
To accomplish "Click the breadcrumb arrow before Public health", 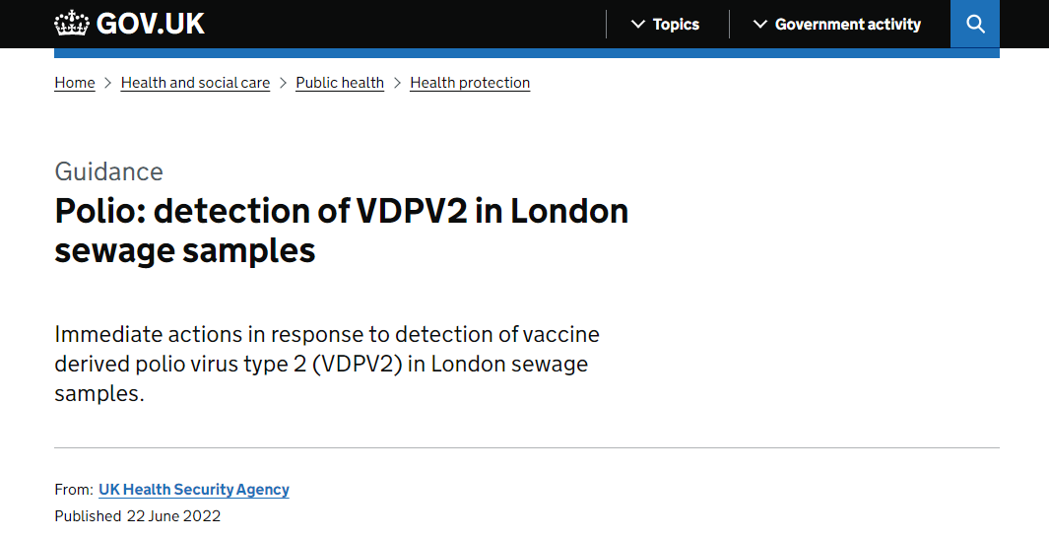I will click(283, 83).
